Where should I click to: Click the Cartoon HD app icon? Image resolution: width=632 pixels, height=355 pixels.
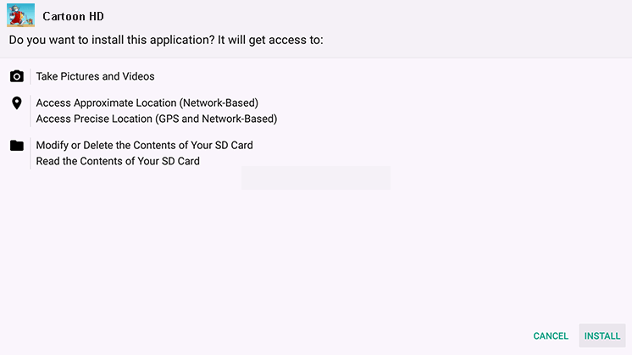pos(20,15)
